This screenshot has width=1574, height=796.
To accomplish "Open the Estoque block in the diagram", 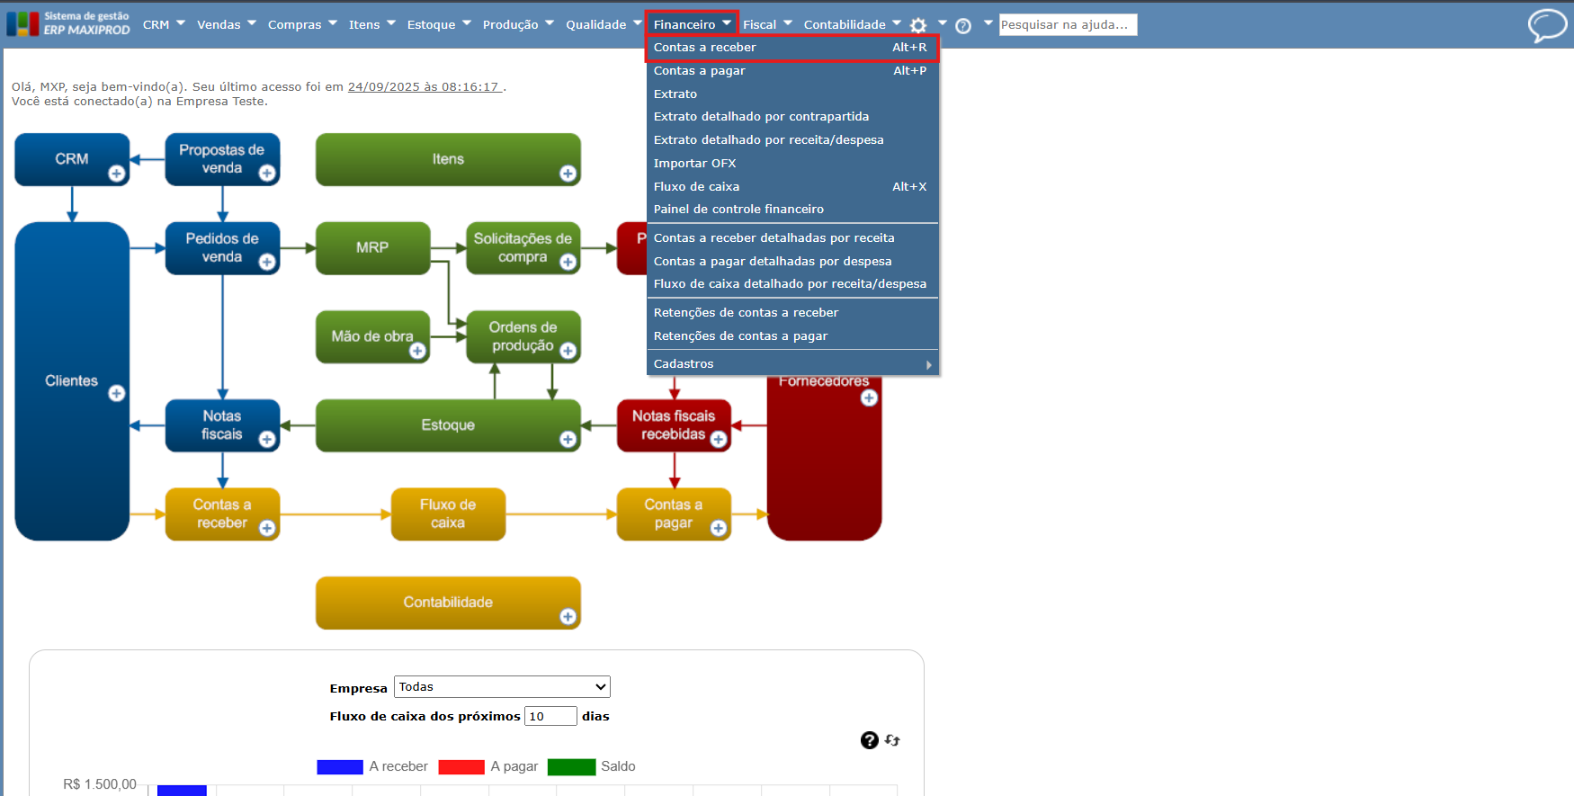I will point(448,425).
